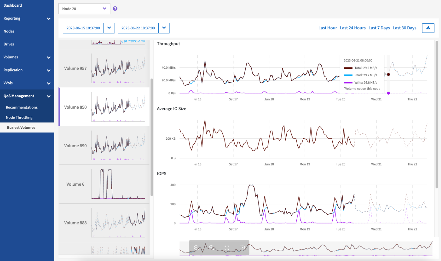Click the download export icon button
The image size is (441, 261).
(428, 28)
